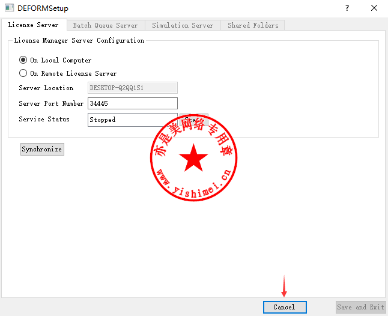
Task: Click License Manager Server Configuration heading
Action: (79, 40)
